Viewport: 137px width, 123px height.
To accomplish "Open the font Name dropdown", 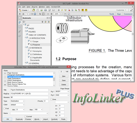I will pos(29,113).
